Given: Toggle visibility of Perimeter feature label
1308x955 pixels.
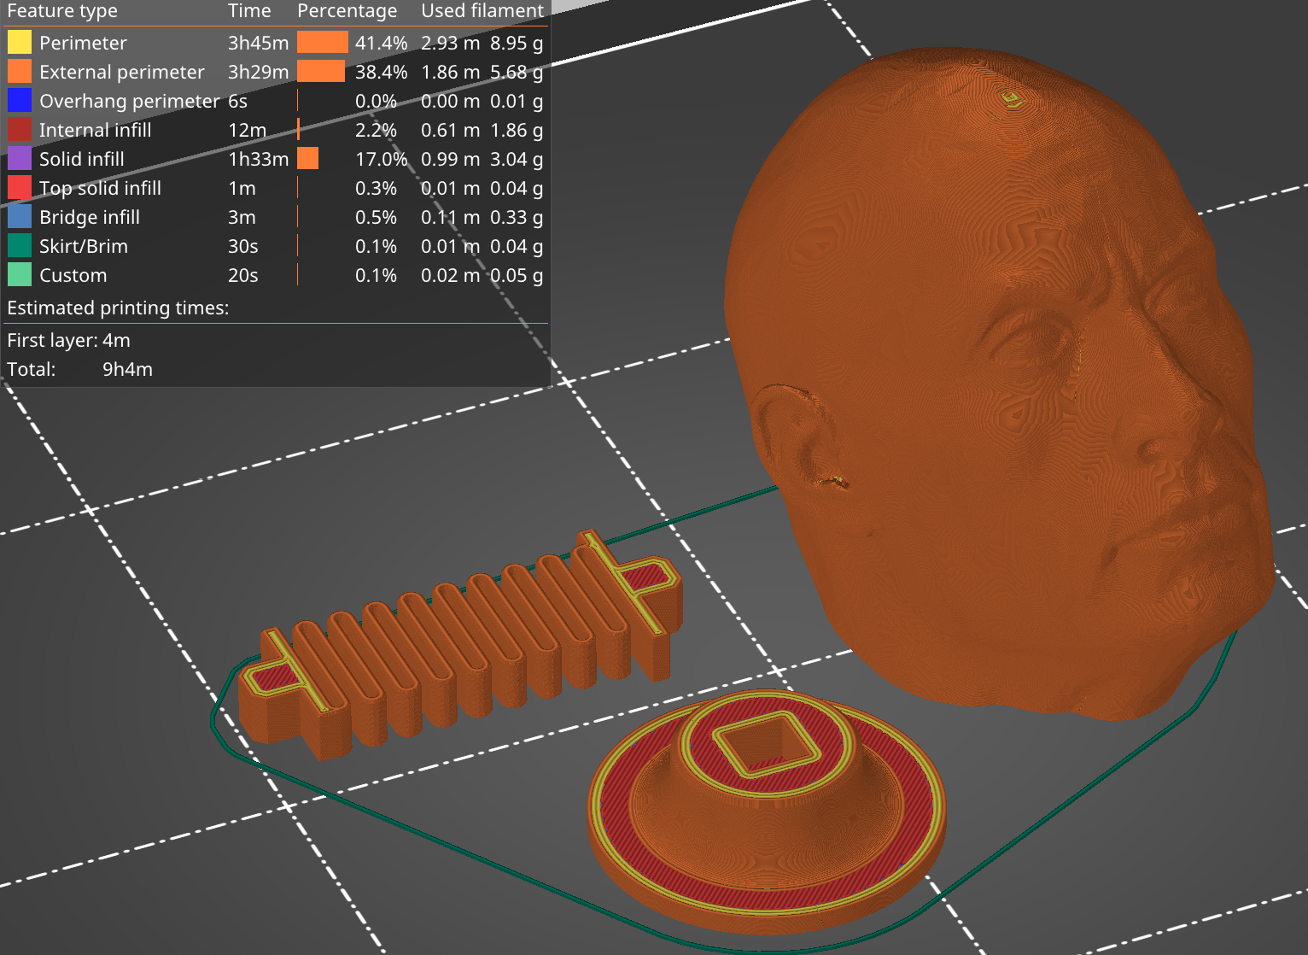Looking at the screenshot, I should [83, 43].
